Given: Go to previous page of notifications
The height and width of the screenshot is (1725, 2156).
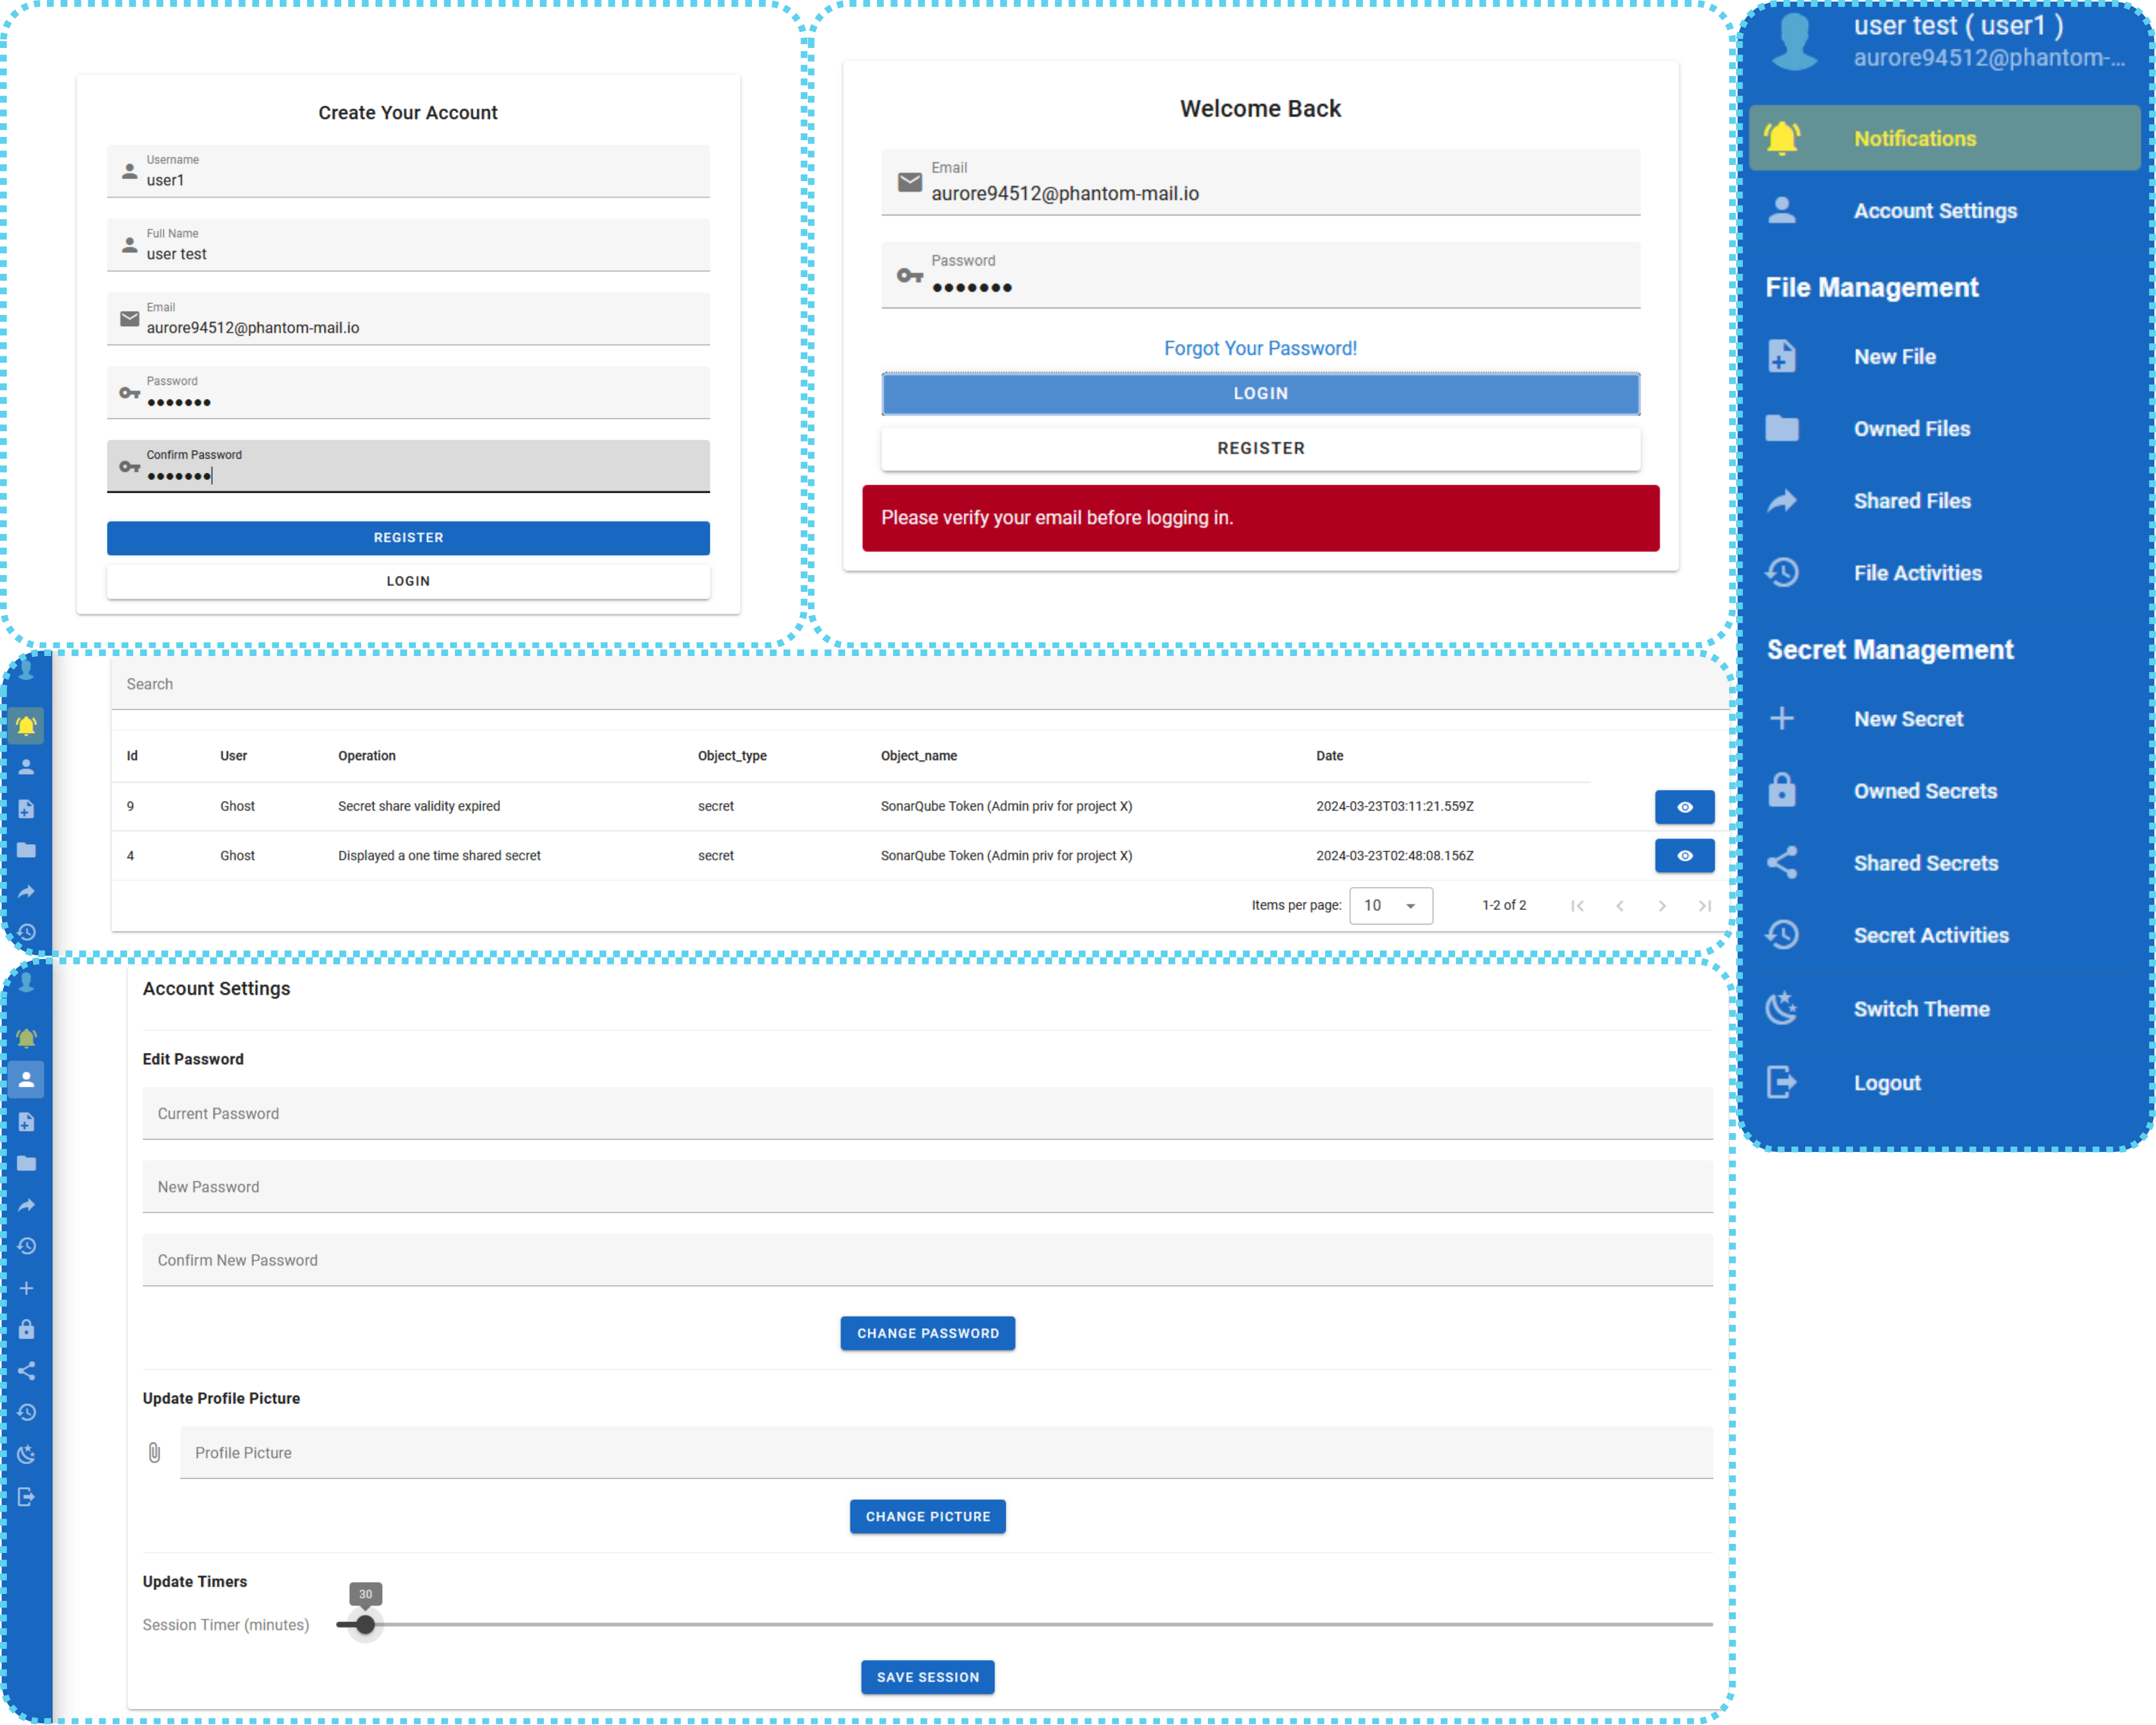Looking at the screenshot, I should click(x=1620, y=906).
